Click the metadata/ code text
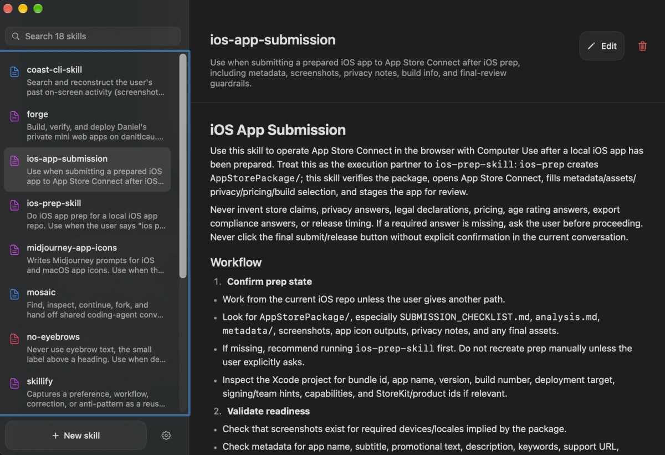The image size is (665, 455). click(248, 331)
